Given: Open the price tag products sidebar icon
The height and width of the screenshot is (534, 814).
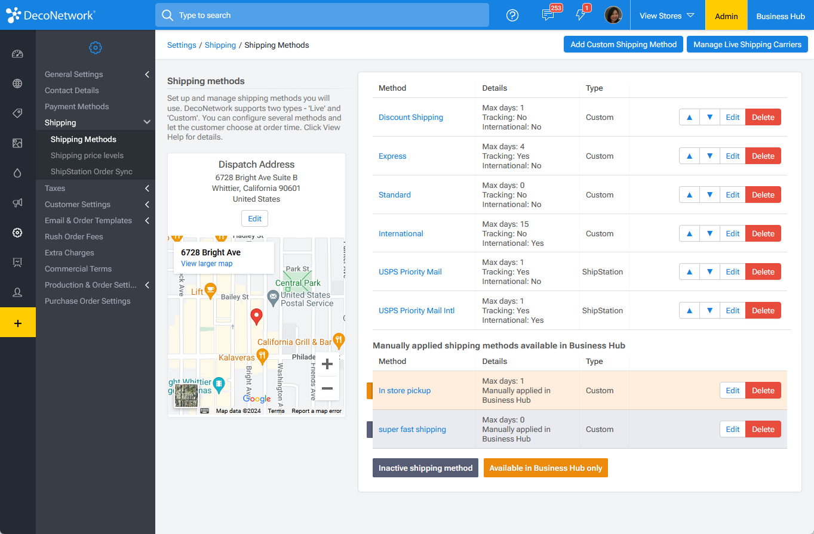Looking at the screenshot, I should [x=17, y=113].
